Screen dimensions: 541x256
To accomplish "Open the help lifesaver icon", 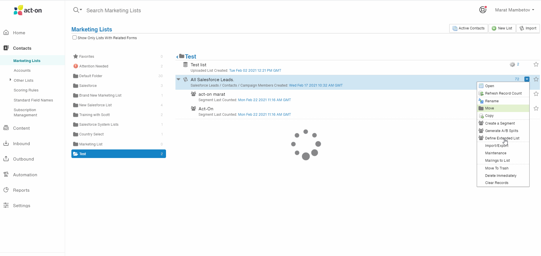I will click(x=483, y=10).
